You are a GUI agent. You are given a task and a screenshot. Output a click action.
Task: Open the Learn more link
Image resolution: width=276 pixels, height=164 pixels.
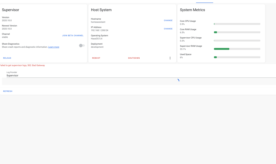coord(54,47)
